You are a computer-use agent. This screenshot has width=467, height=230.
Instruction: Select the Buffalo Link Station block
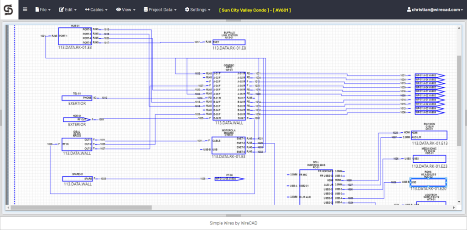pyautogui.click(x=229, y=42)
